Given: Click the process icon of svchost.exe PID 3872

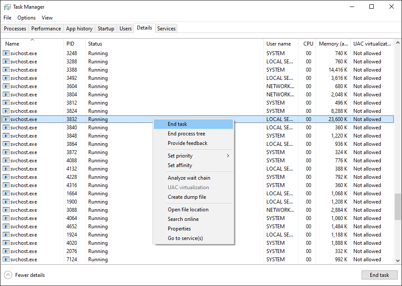Looking at the screenshot, I should tap(6, 152).
